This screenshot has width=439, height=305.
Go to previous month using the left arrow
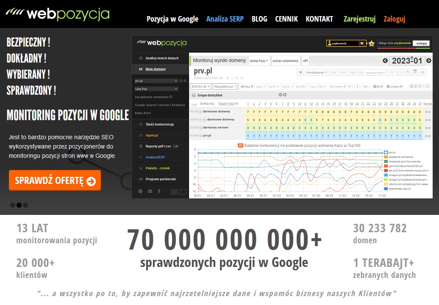click(385, 61)
